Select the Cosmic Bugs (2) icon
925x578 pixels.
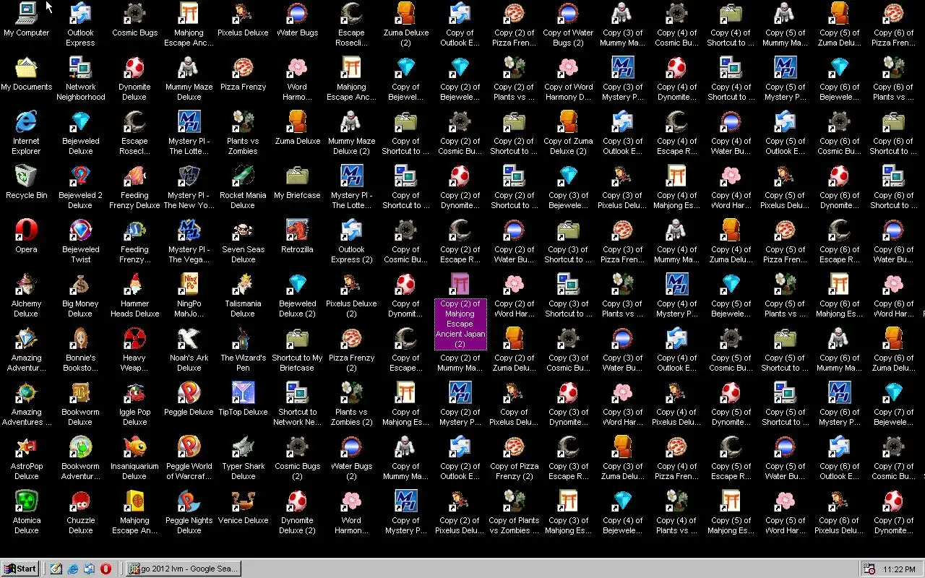click(x=298, y=459)
